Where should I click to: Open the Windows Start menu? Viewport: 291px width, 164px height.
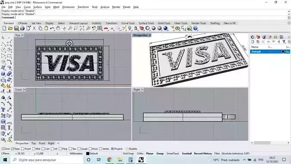coord(5,160)
